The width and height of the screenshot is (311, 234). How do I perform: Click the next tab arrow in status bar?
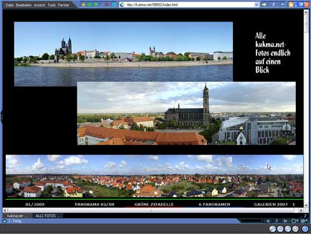(x=286, y=221)
